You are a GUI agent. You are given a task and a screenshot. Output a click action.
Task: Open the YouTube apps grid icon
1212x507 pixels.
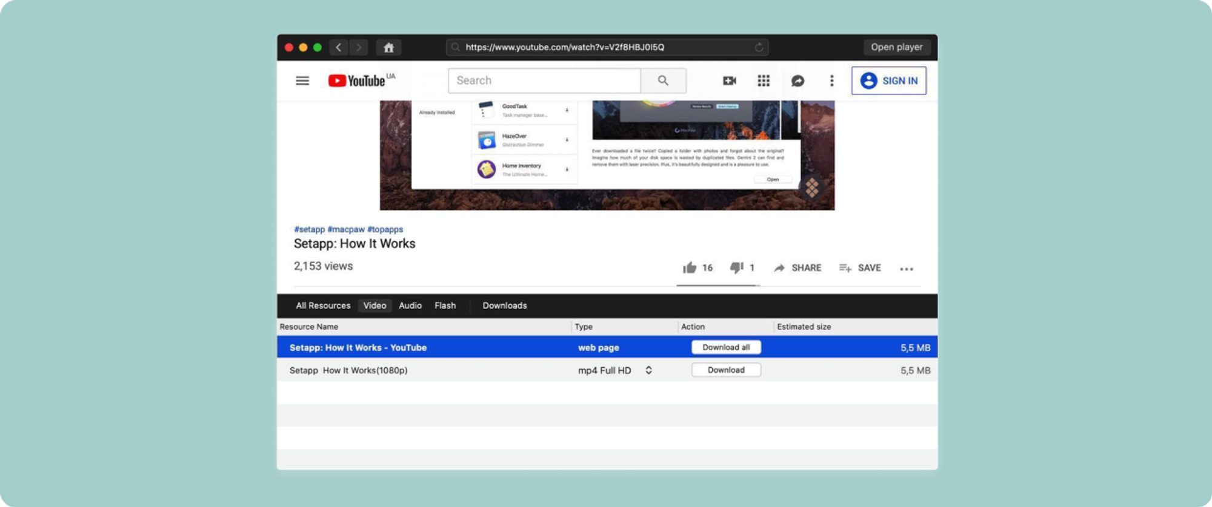point(764,81)
